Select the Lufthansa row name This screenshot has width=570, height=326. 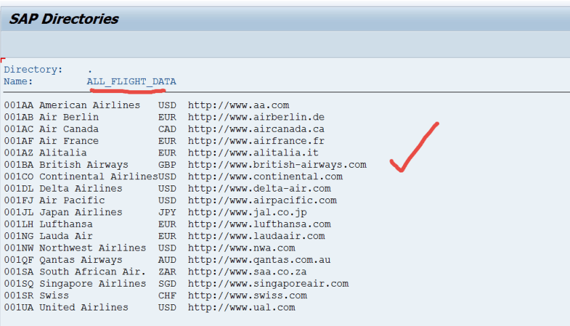(x=66, y=224)
